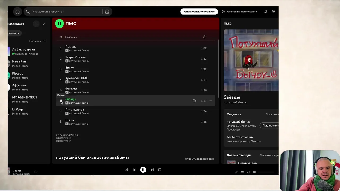The image size is (340, 191).
Task: Open artist link under "Пьянь" track
Action: [79, 124]
